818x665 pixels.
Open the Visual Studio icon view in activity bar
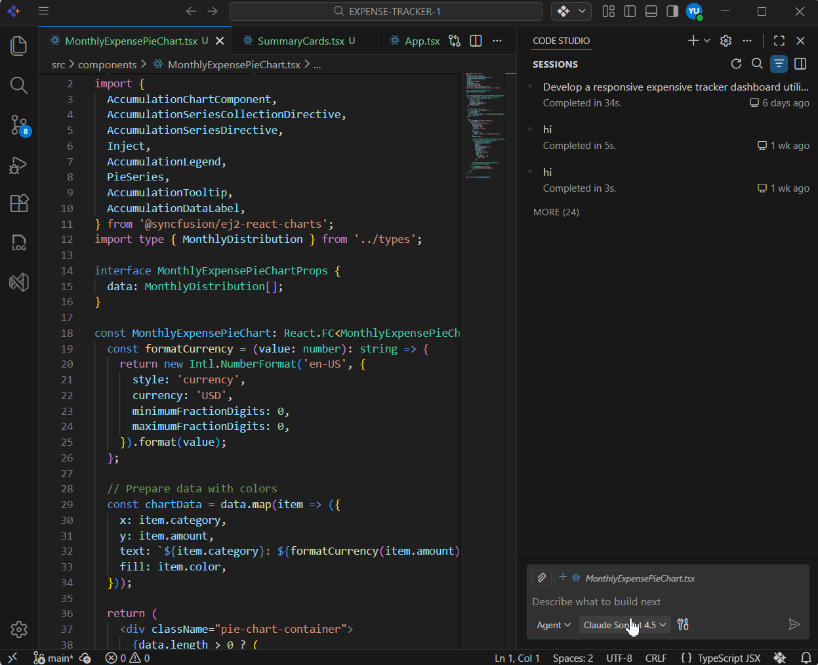pyautogui.click(x=19, y=282)
